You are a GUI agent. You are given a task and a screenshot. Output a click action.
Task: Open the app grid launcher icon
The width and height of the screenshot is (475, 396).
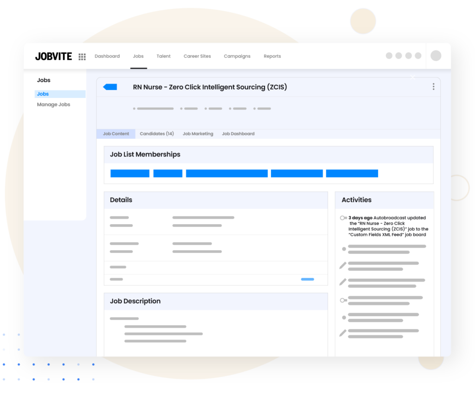pos(82,57)
